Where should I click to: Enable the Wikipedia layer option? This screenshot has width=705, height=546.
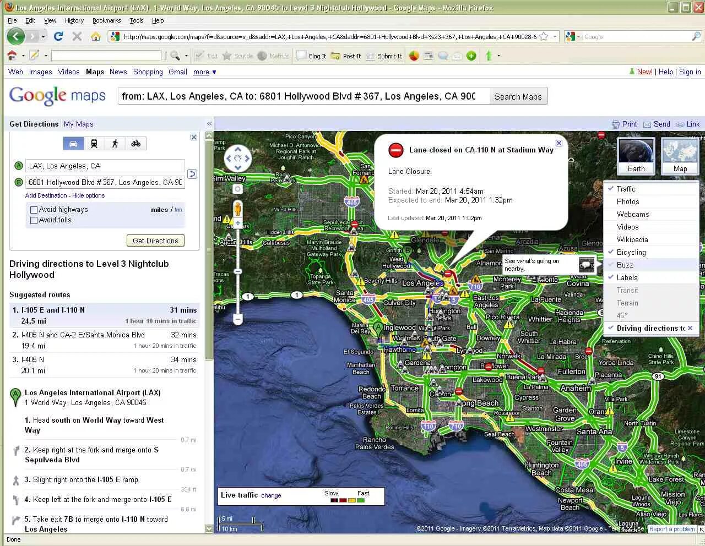pos(651,239)
